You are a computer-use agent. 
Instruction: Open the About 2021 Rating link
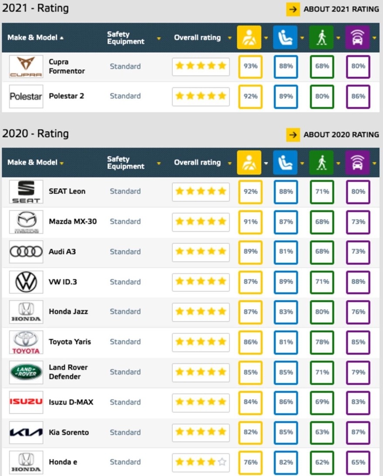click(x=332, y=9)
